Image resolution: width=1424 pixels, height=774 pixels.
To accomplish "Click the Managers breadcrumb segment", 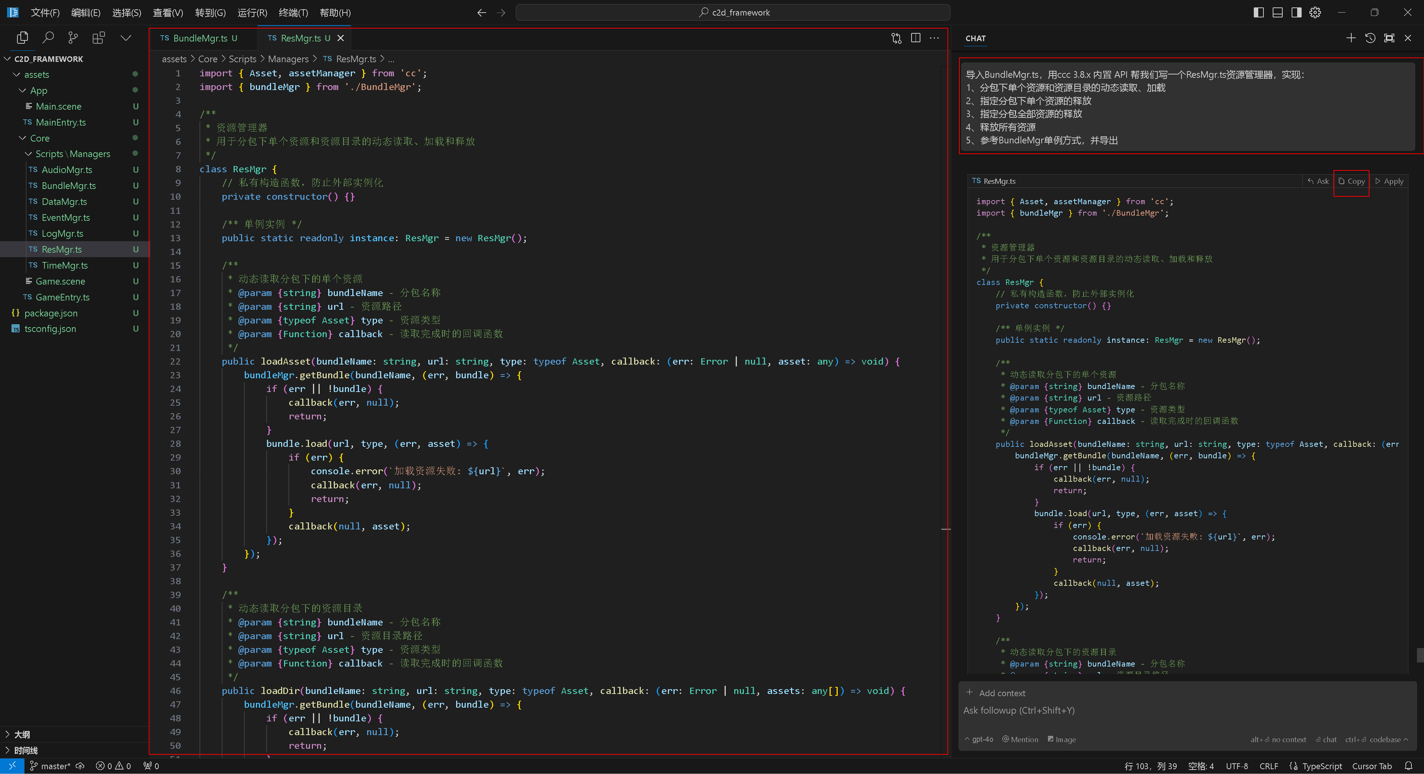I will point(288,59).
